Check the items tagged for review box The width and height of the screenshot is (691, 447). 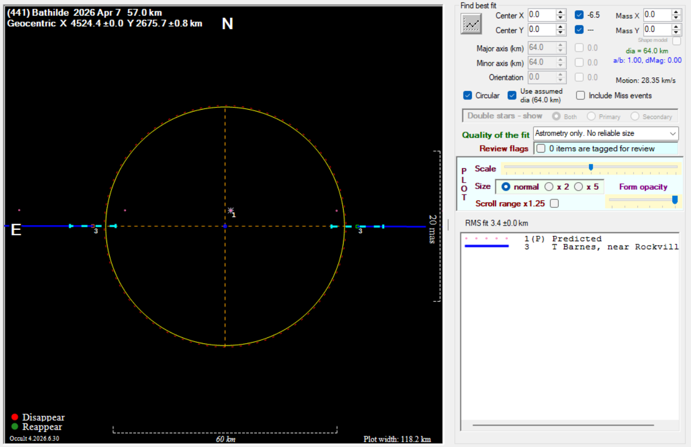pyautogui.click(x=541, y=148)
